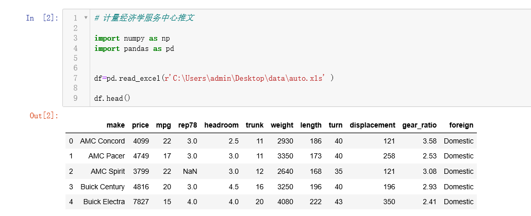Click the AMC Concord cell
The width and height of the screenshot is (531, 216).
102,141
